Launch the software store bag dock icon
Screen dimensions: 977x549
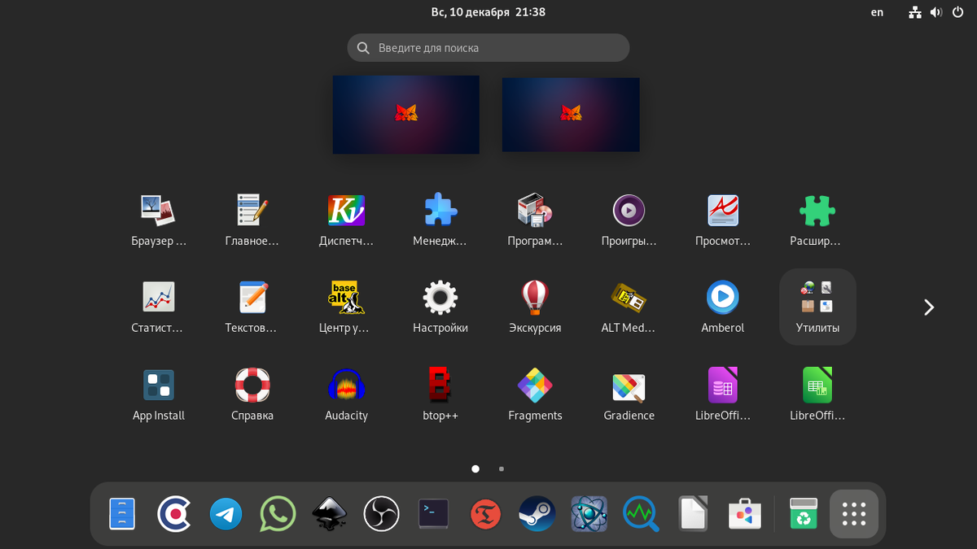(x=745, y=514)
